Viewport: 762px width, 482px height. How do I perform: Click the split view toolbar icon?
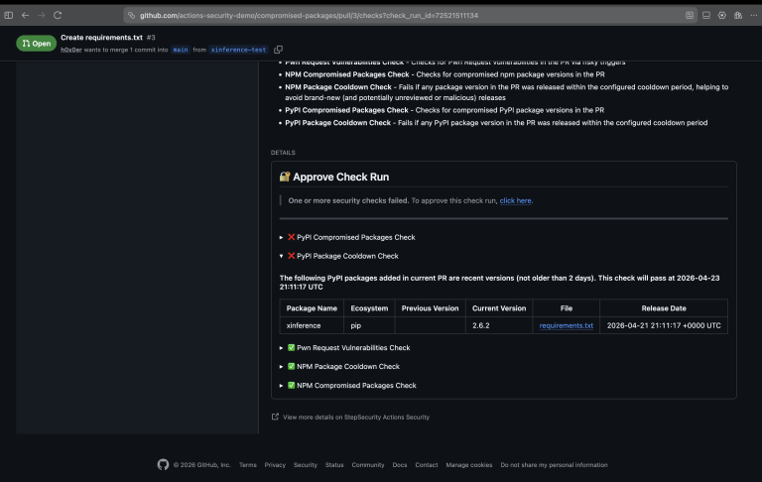706,15
